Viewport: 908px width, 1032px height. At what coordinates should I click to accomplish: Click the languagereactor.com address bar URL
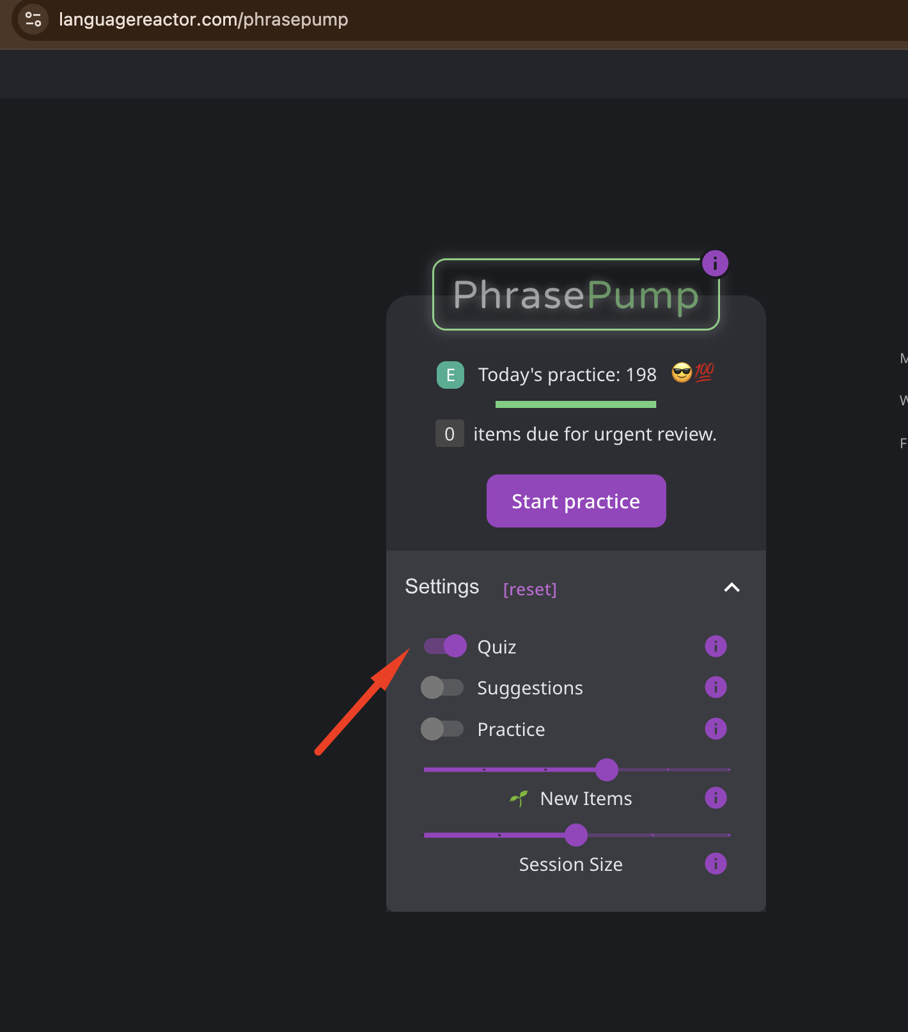pos(203,19)
